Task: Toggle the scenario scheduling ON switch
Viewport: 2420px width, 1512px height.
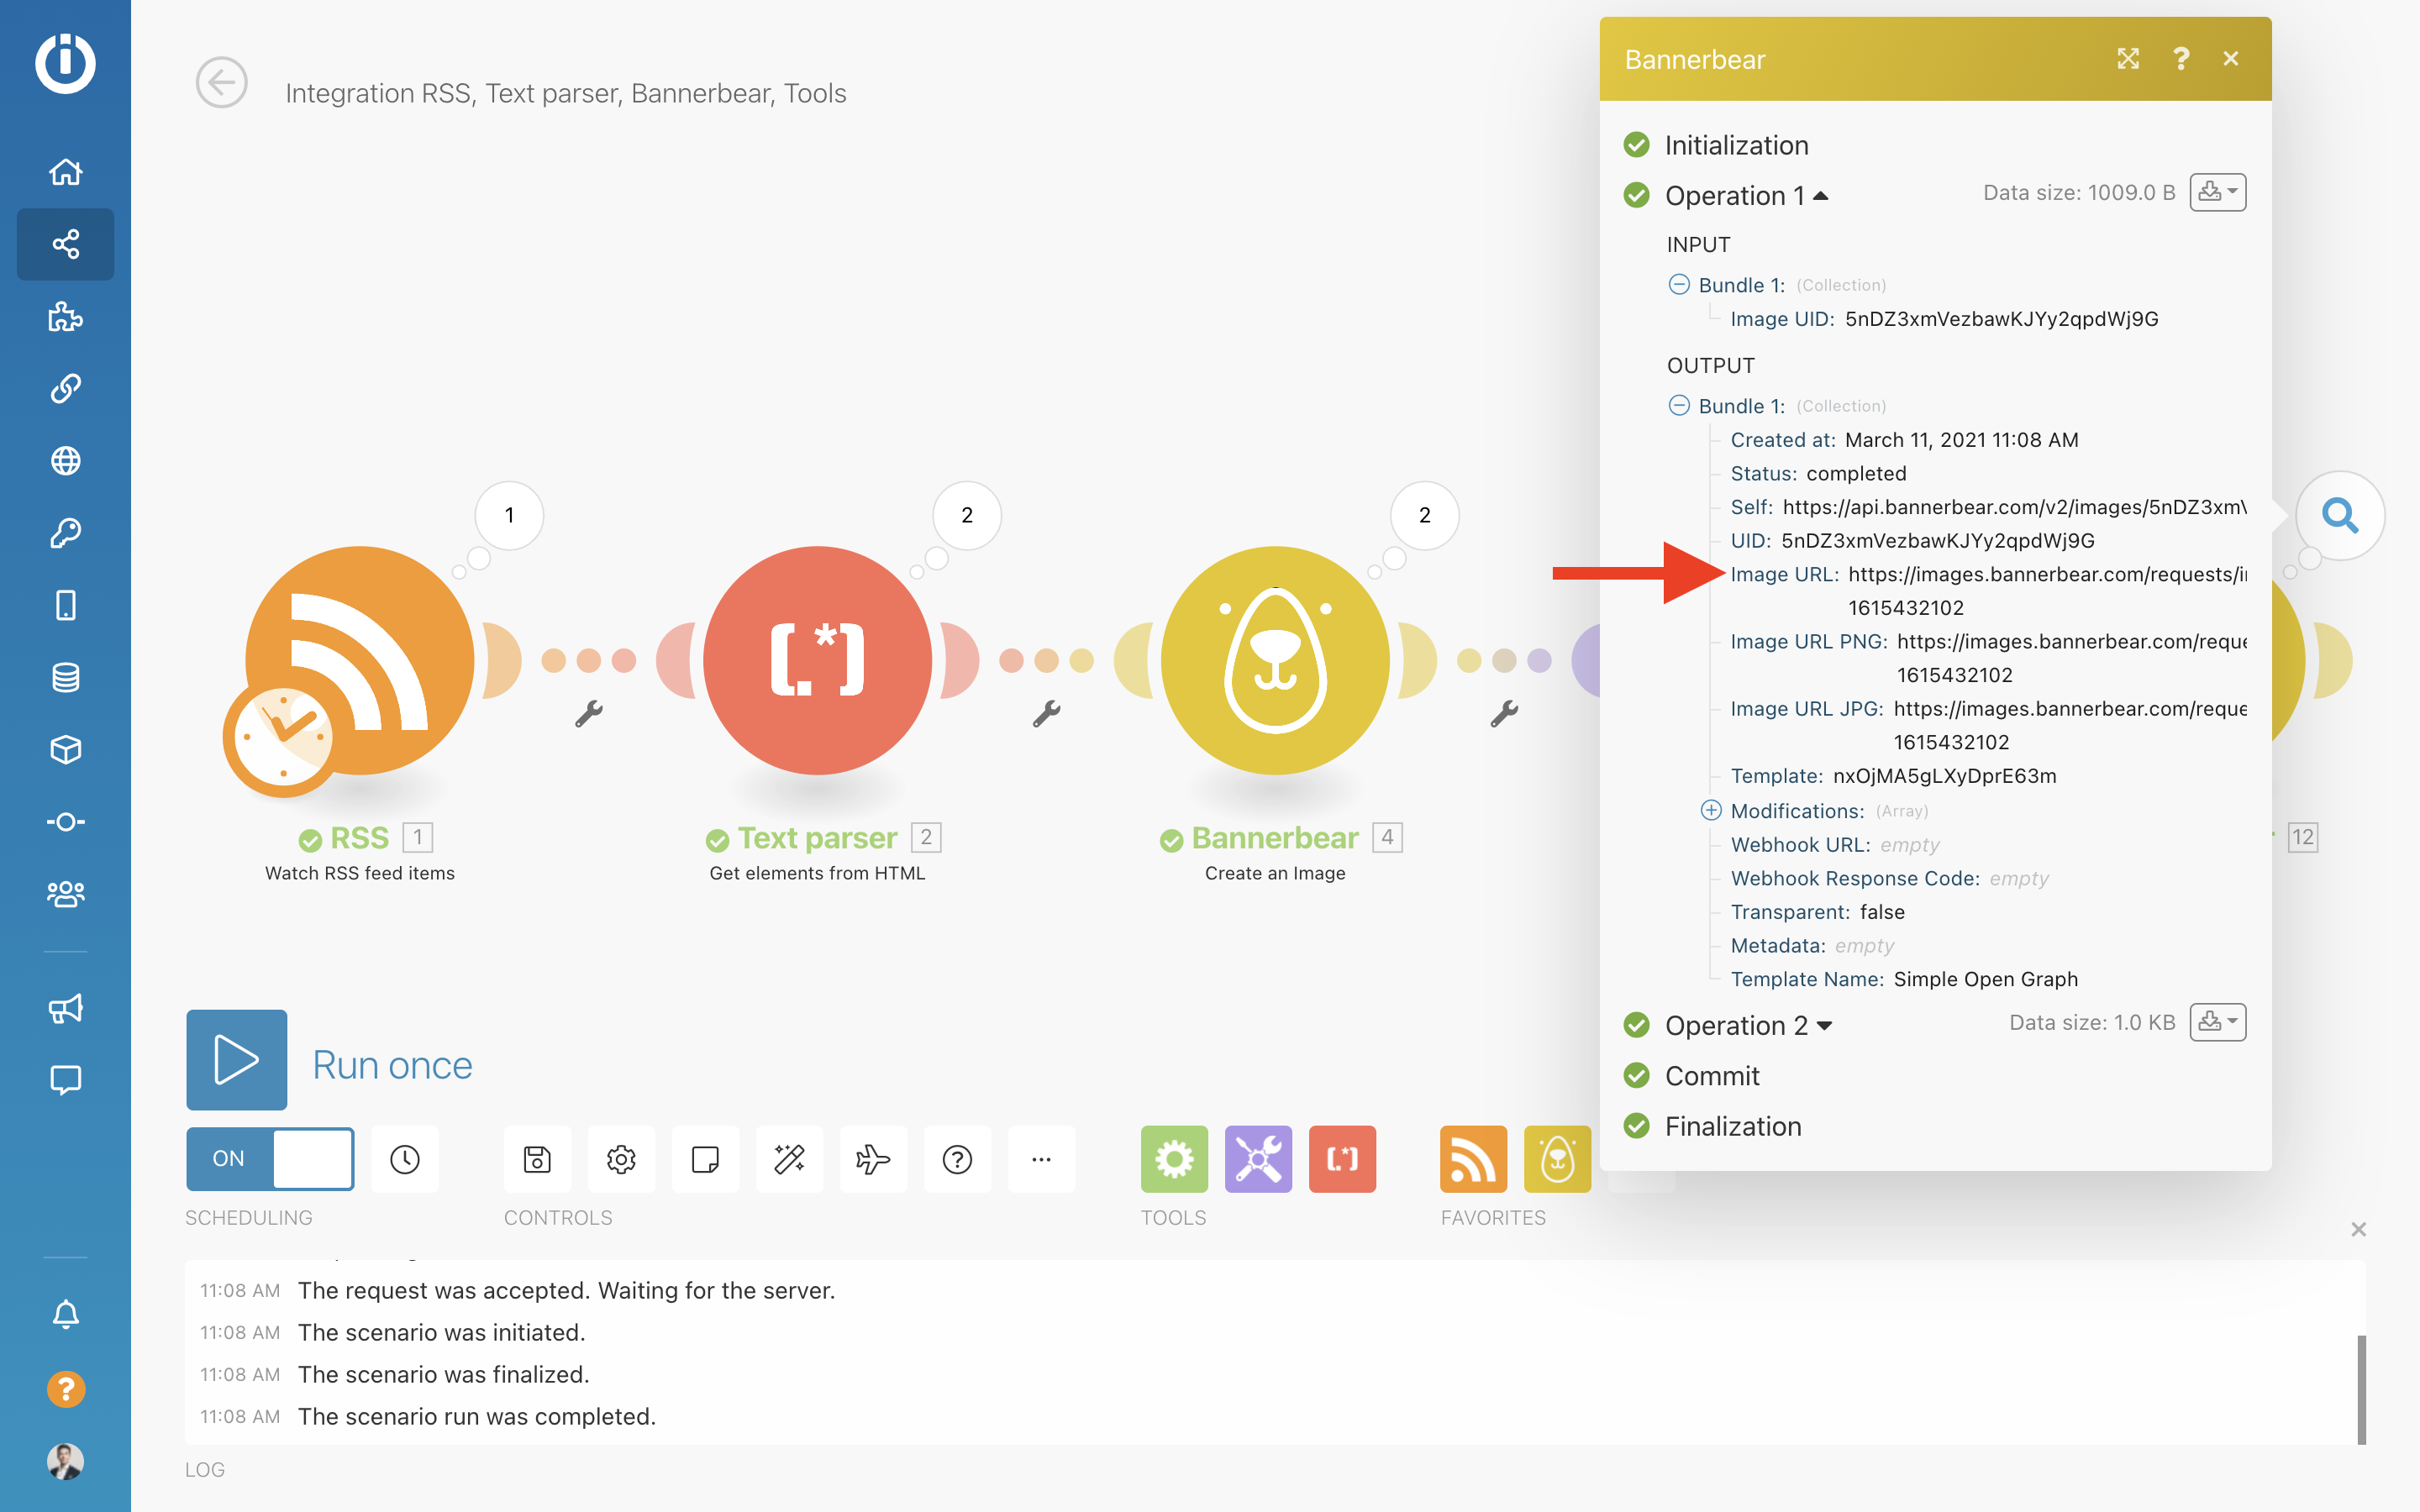Action: (x=270, y=1159)
